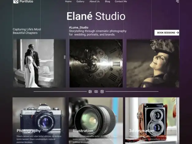
Task: Open the Illustration category card
Action: [x=96, y=121]
